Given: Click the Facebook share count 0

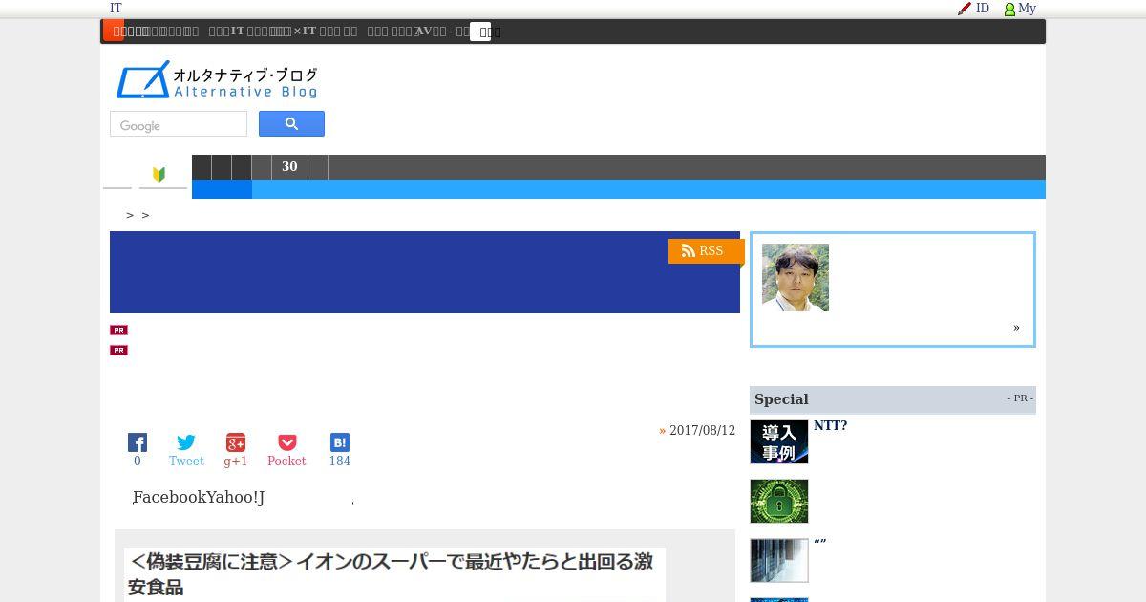Looking at the screenshot, I should tap(138, 462).
